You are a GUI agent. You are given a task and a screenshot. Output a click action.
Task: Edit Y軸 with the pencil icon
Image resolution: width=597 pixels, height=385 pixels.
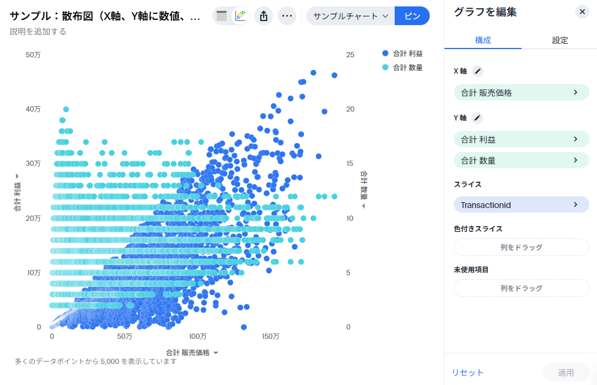click(x=478, y=118)
